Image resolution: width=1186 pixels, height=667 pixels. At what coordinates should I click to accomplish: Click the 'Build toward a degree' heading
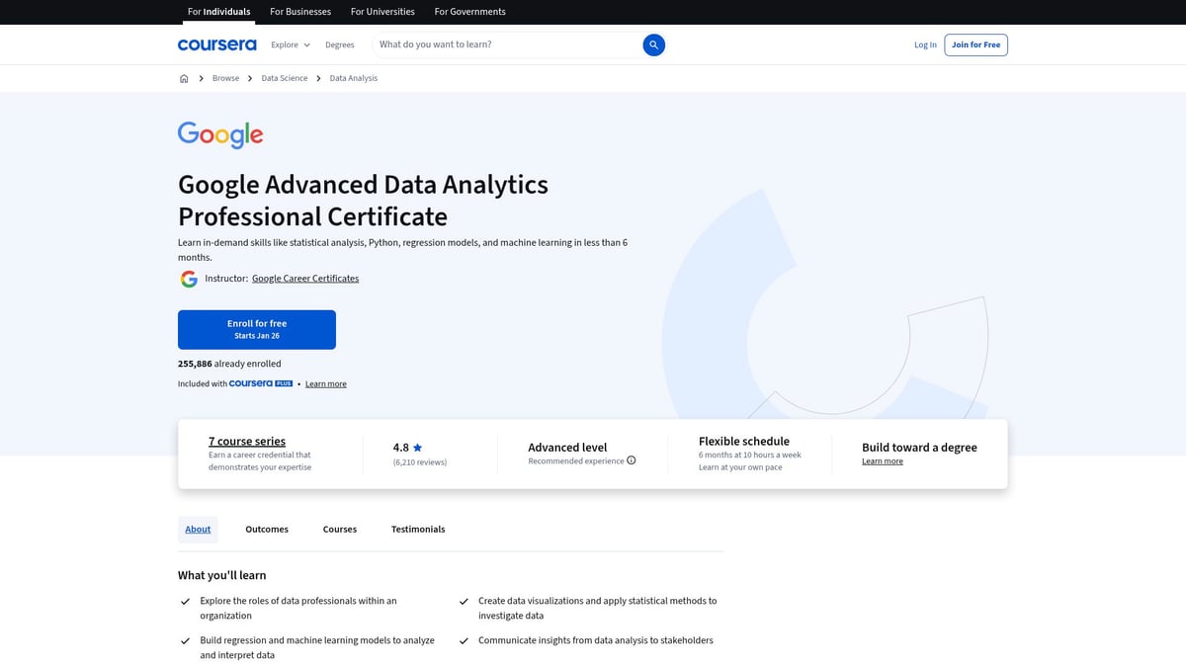tap(919, 448)
